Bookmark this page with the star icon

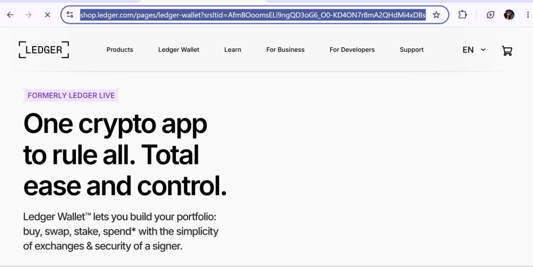(437, 15)
